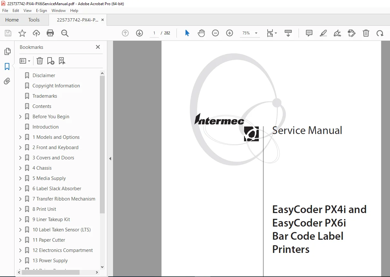Expand the 1 Models and Options bookmark
The height and width of the screenshot is (277, 390).
pos(20,137)
